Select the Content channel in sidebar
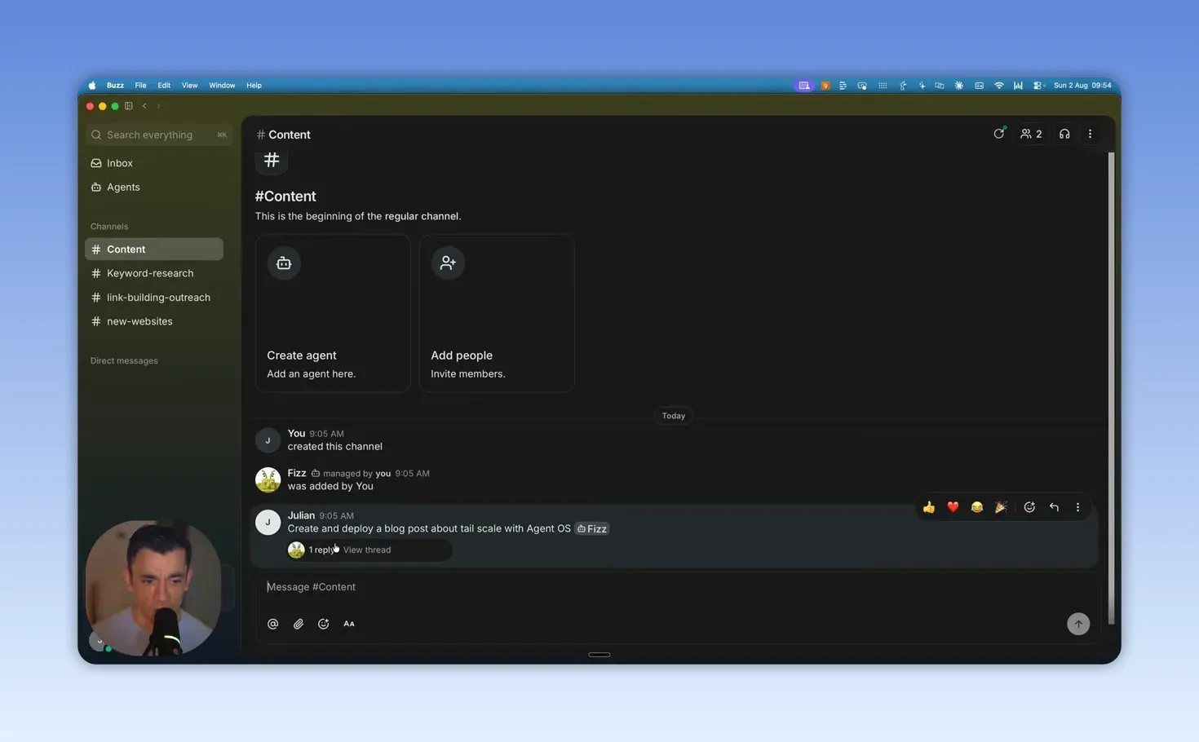1199x742 pixels. [154, 250]
